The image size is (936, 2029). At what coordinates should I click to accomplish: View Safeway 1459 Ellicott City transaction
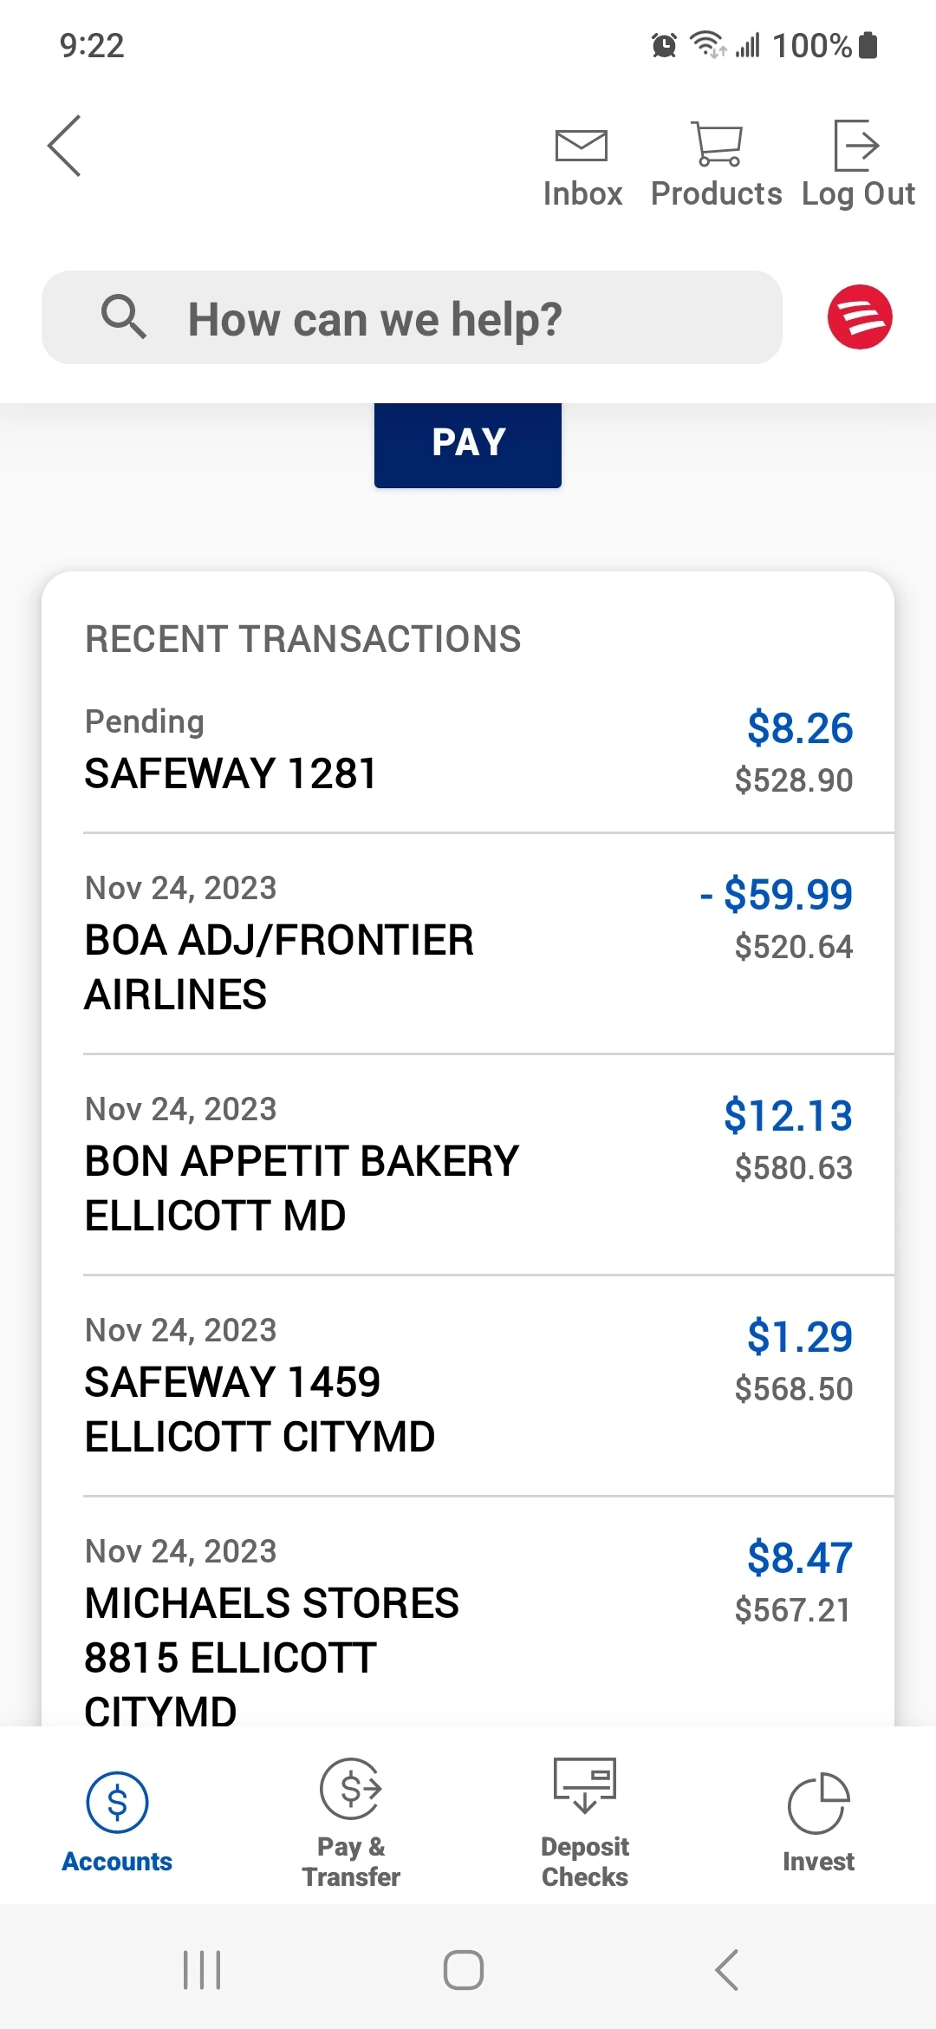[468, 1386]
